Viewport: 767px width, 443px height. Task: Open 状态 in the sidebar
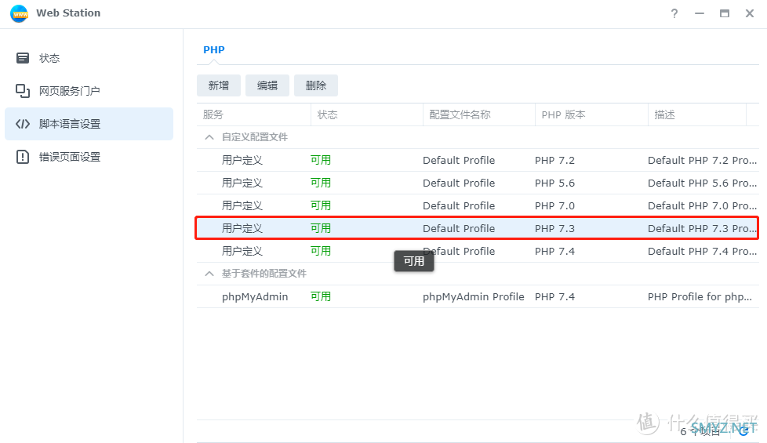[x=89, y=58]
